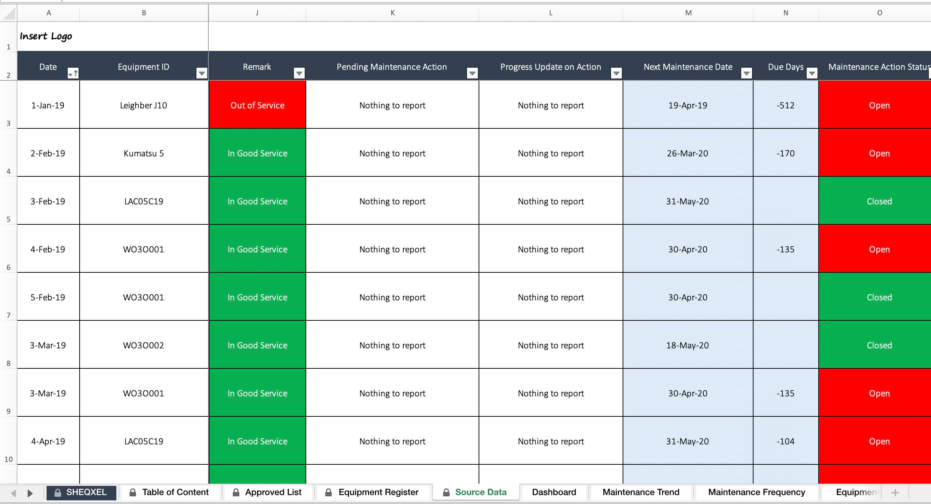Click the previous sheet navigation arrow

pos(13,493)
